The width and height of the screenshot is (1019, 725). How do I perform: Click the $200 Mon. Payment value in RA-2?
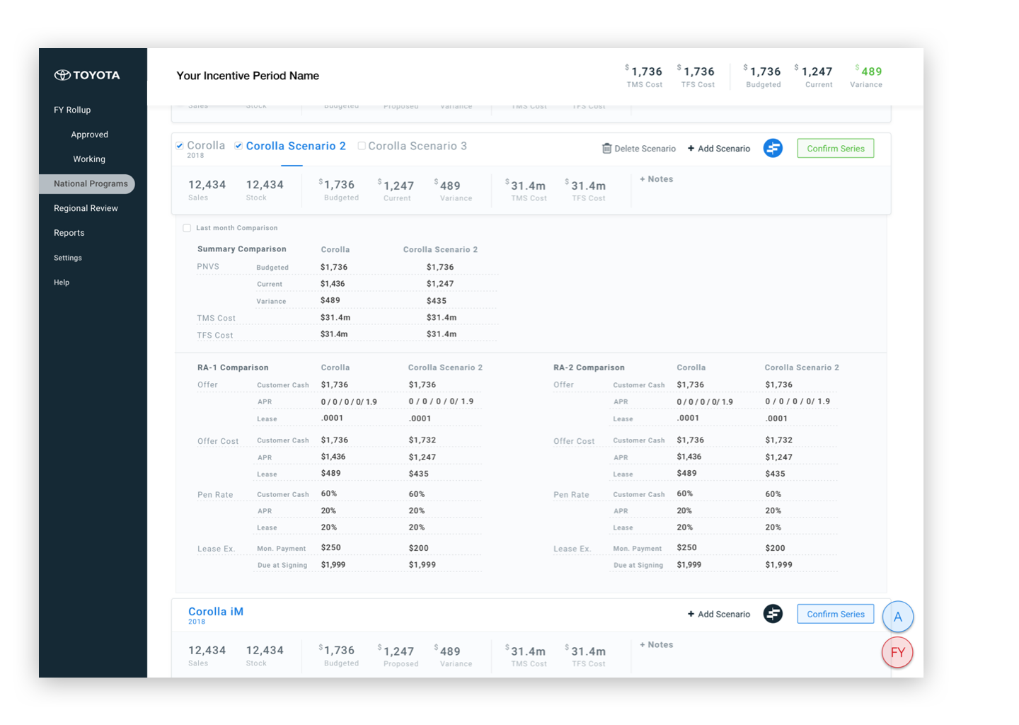point(775,548)
